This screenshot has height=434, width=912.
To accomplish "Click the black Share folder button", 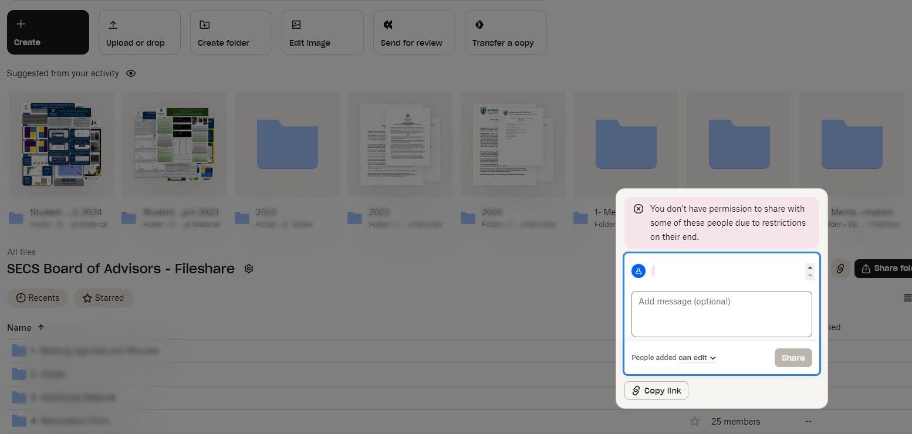I will (883, 269).
